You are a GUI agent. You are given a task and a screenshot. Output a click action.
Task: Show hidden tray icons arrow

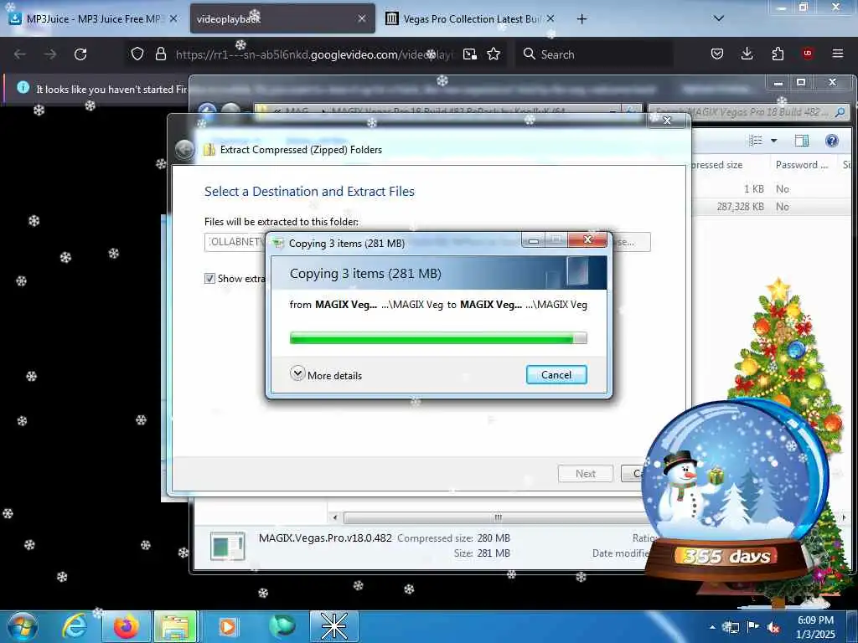coord(712,627)
